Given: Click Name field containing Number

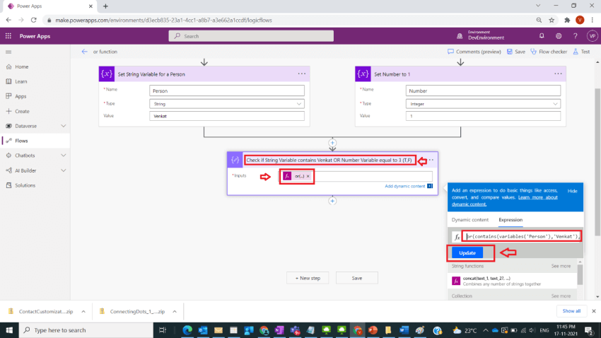Looking at the screenshot, I should (483, 91).
